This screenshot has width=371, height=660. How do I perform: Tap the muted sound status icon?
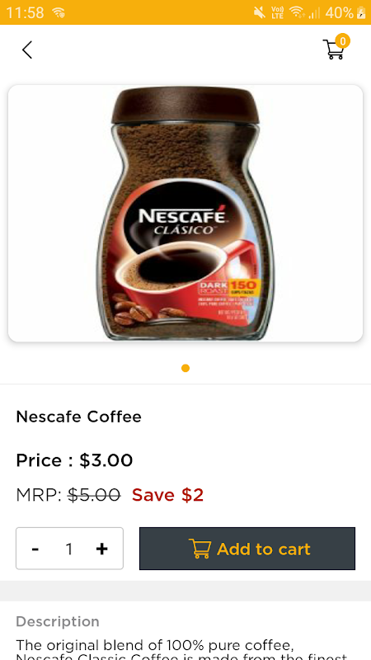[x=260, y=12]
